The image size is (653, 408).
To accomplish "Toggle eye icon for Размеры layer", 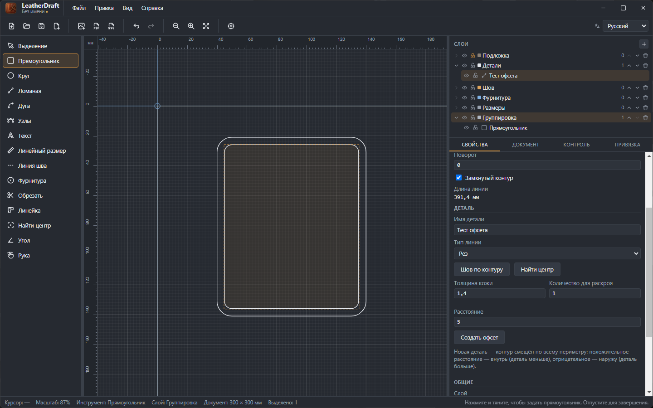I will (x=464, y=108).
